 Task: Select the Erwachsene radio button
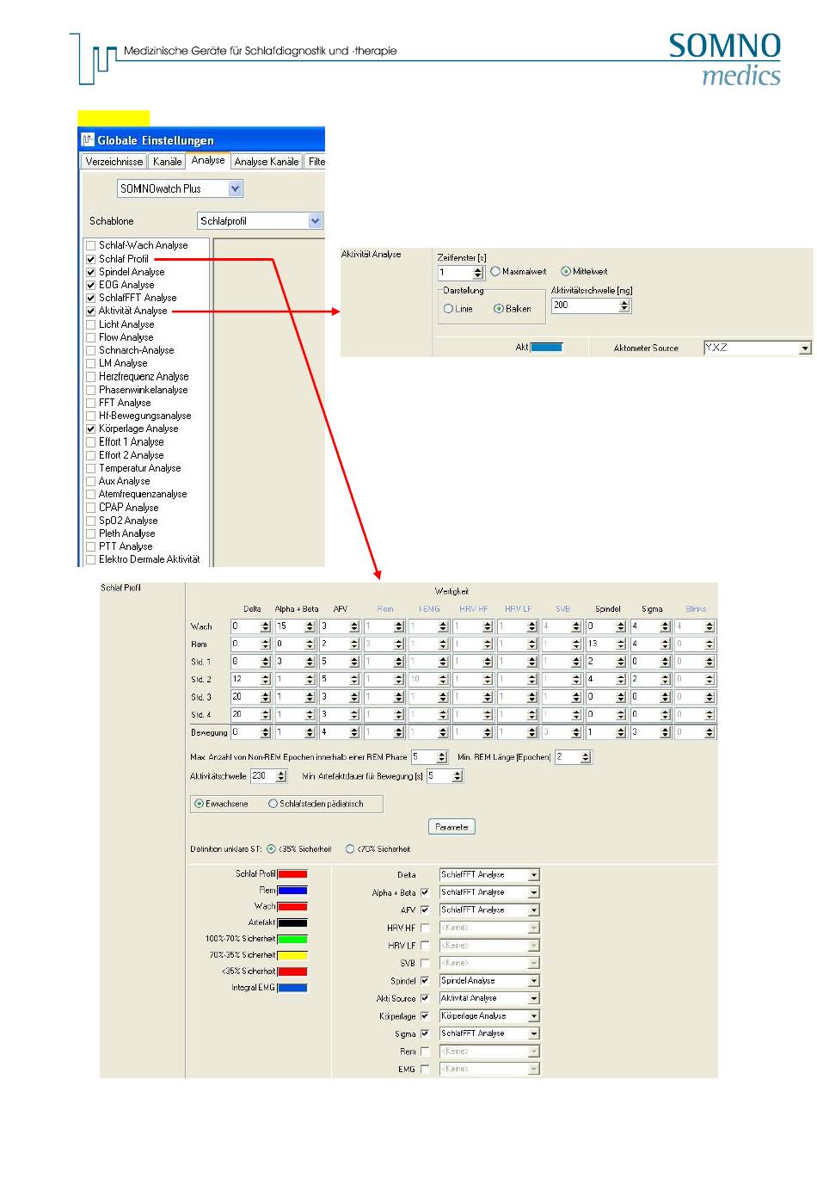click(x=200, y=804)
